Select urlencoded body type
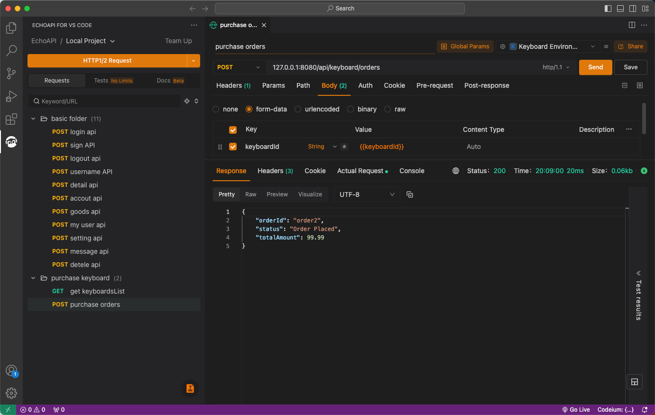 click(298, 109)
